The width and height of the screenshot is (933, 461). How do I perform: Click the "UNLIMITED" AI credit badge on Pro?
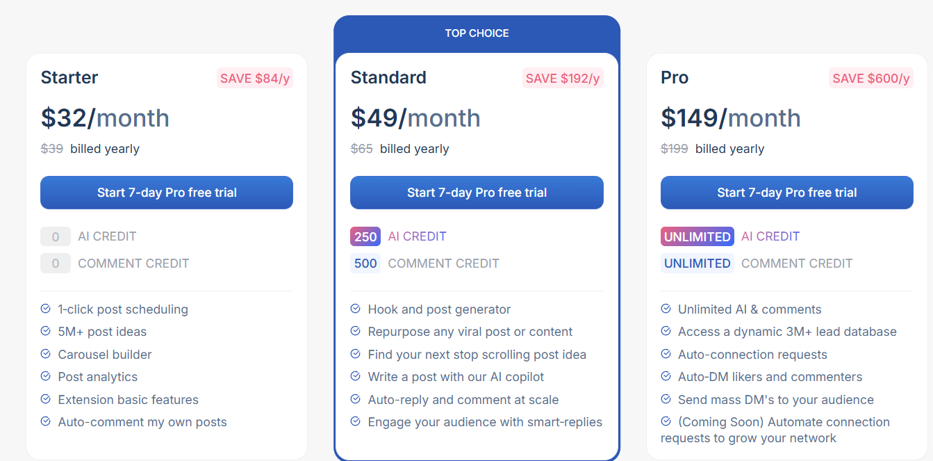coord(697,236)
